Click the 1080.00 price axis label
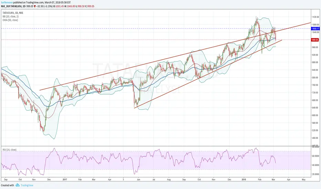Image resolution: width=321 pixels, height=189 pixels. pos(315,25)
